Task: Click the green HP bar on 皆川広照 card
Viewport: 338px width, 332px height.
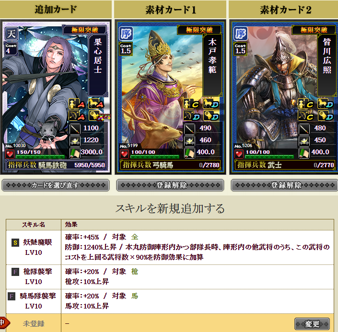Action: [x=269, y=157]
